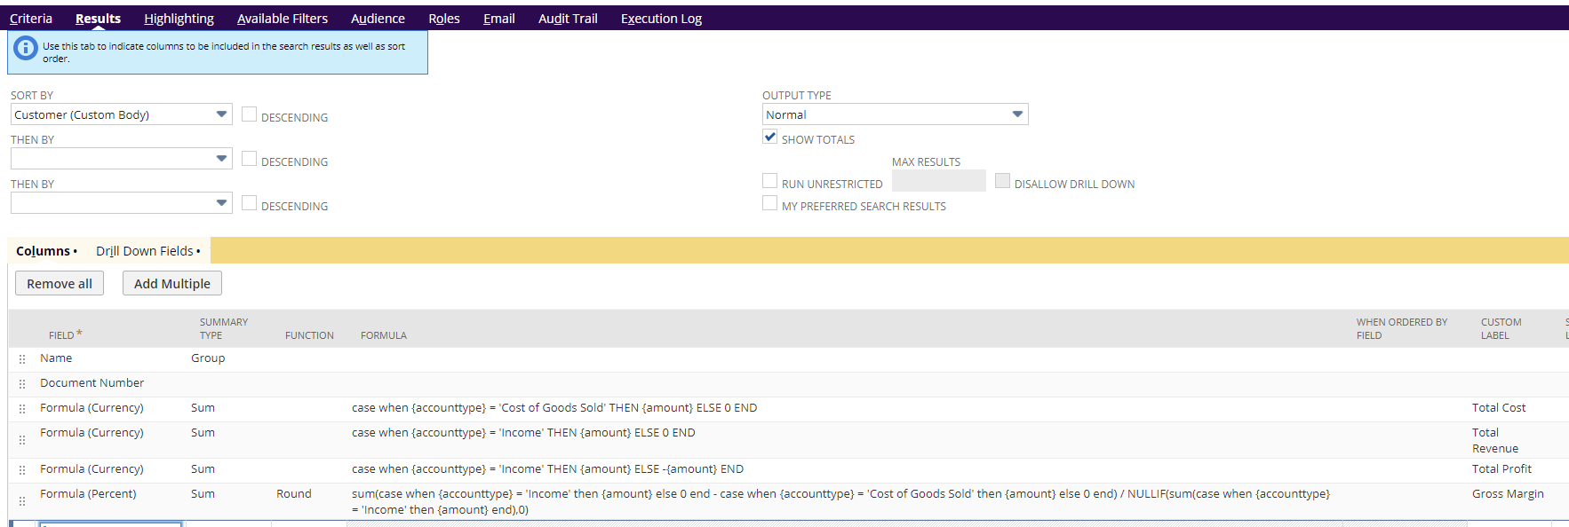Click the blue info icon in the banner
Image resolution: width=1569 pixels, height=527 pixels.
click(x=26, y=48)
